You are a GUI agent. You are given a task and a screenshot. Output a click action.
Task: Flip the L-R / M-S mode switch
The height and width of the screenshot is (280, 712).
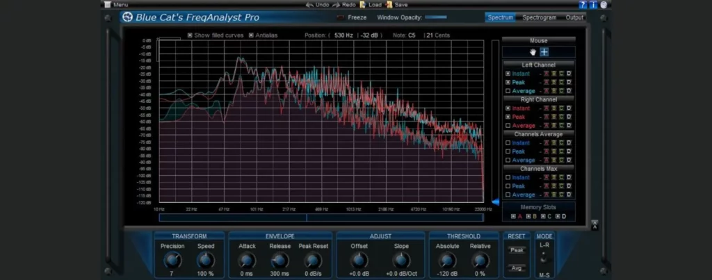pyautogui.click(x=544, y=259)
